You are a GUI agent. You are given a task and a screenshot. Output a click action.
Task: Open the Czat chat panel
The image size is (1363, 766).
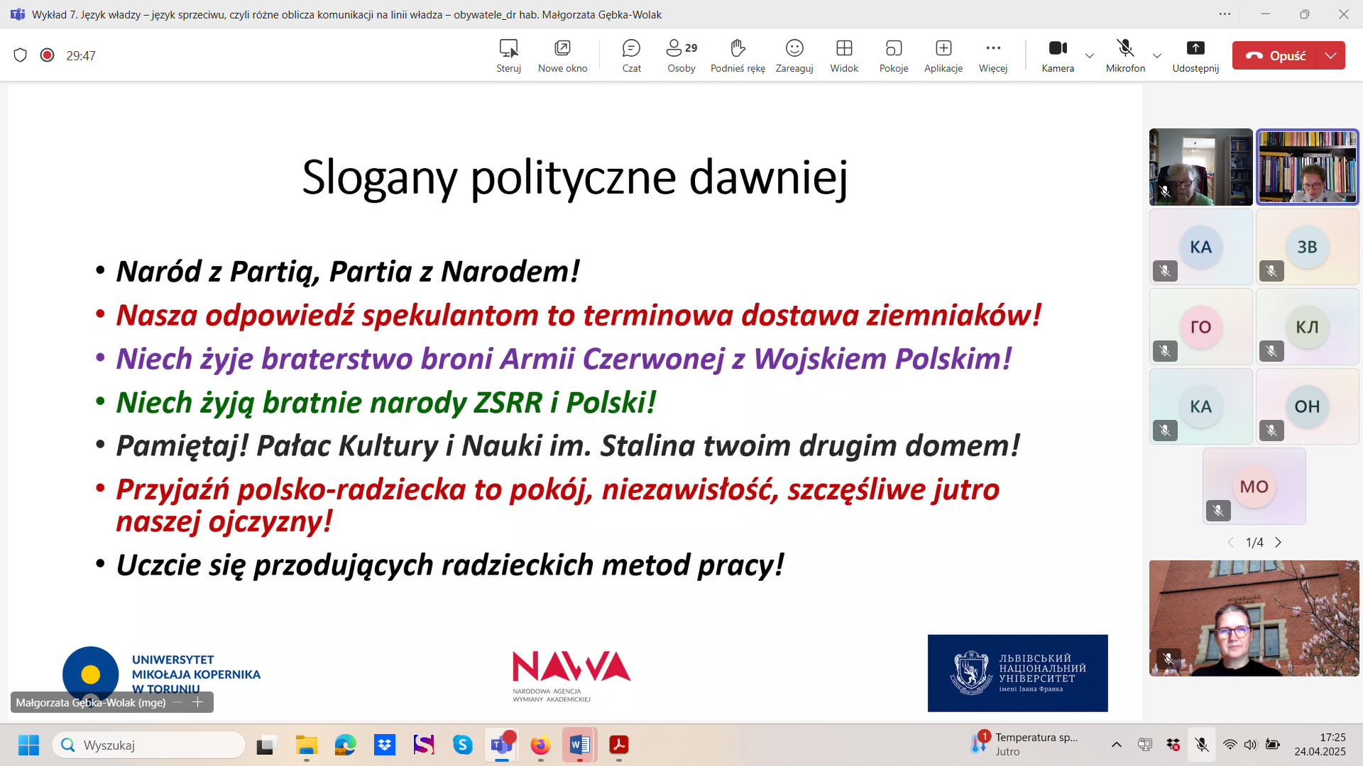coord(631,55)
